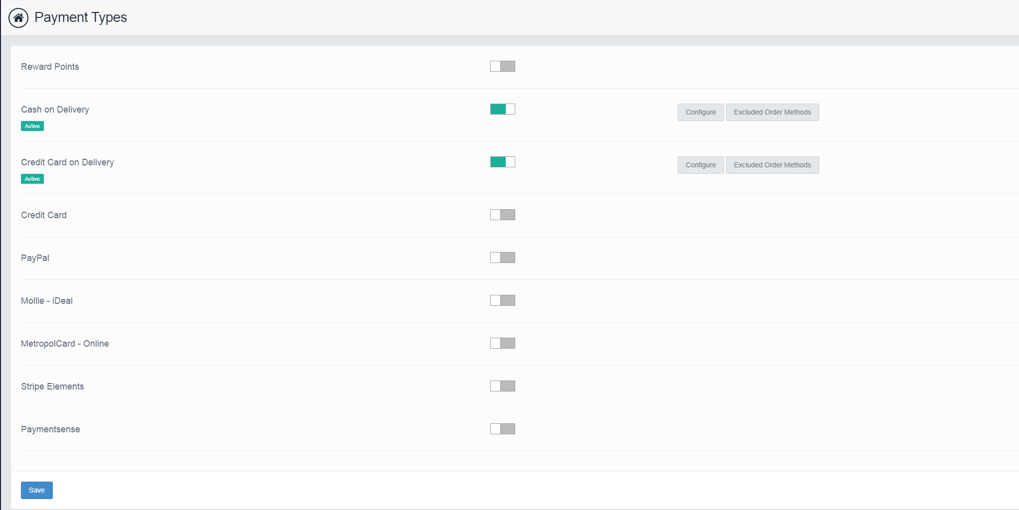Open Excluded Order Methods for Credit Card on Delivery
This screenshot has width=1019, height=510.
click(x=772, y=165)
